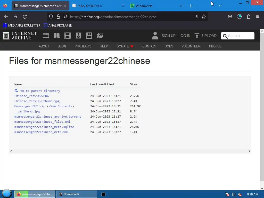Screen dimensions: 264x198
Task: Click the file list right scroll arrow
Action: pyautogui.click(x=249, y=151)
